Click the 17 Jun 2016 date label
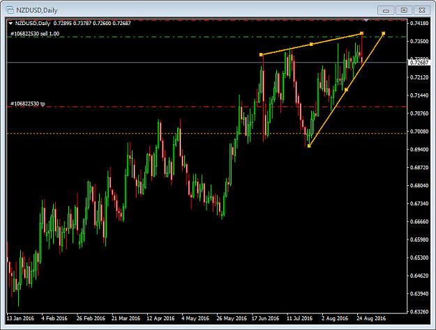The image size is (436, 330). [265, 318]
